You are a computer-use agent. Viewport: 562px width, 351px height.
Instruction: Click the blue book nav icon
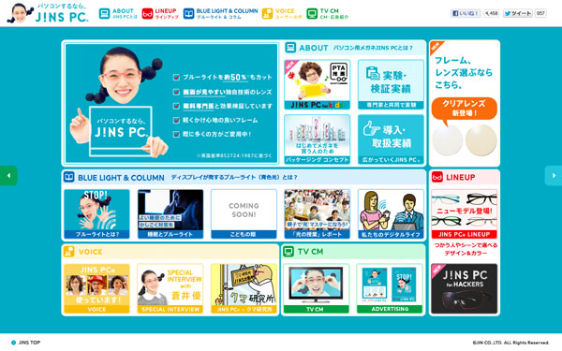(188, 14)
